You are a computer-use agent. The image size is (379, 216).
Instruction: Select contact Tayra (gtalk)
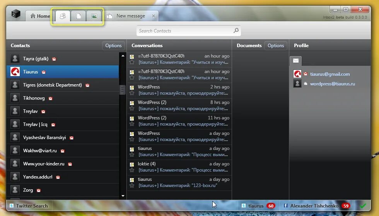[63, 59]
